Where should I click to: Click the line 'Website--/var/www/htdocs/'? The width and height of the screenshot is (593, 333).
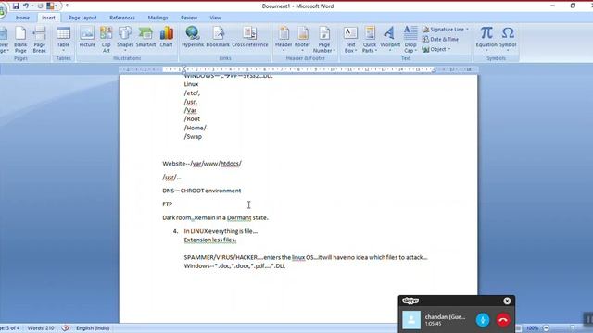coord(202,164)
